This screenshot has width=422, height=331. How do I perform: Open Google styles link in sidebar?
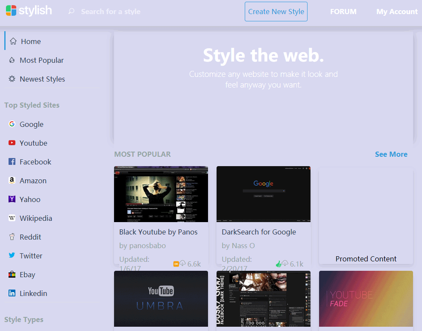(x=32, y=124)
